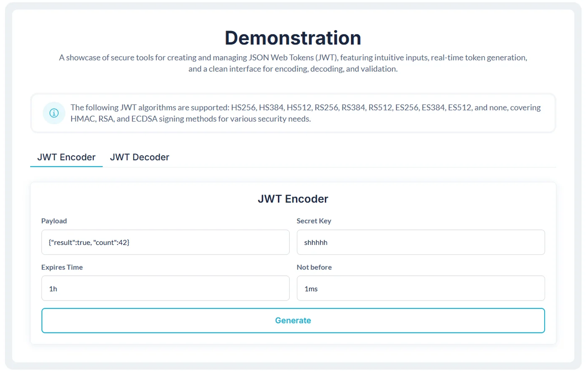
Task: Click the Not before label
Action: (314, 267)
